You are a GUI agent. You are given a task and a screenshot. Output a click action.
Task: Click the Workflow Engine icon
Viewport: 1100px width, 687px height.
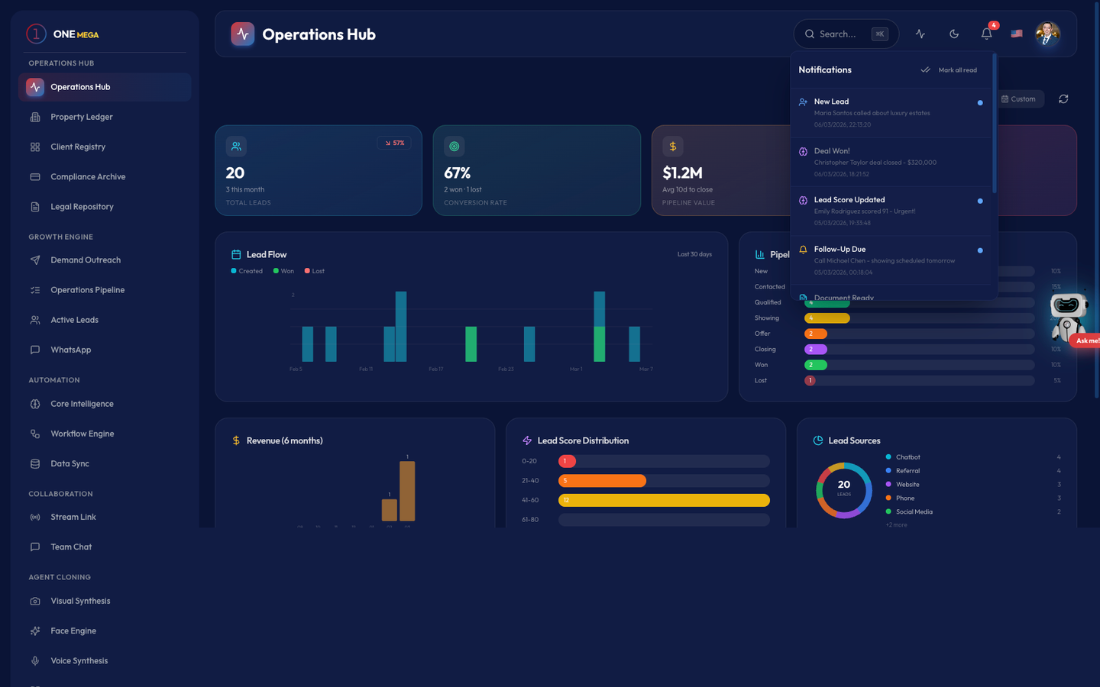point(35,434)
